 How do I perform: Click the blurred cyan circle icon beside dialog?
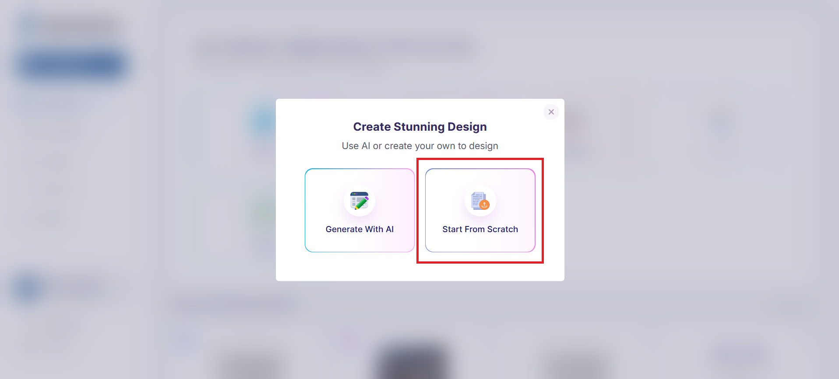[x=264, y=122]
